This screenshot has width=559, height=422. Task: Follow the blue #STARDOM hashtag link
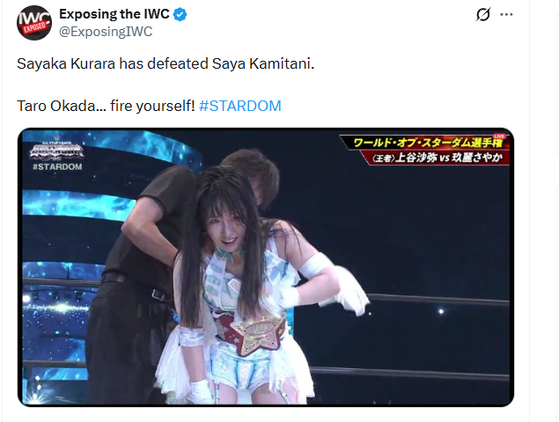click(x=240, y=106)
